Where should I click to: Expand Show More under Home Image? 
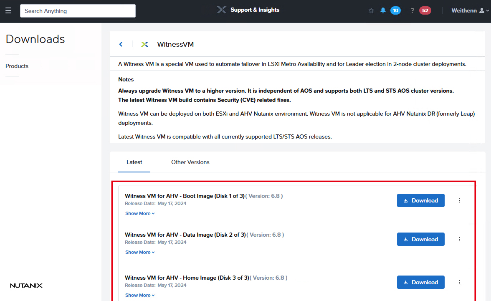click(140, 295)
